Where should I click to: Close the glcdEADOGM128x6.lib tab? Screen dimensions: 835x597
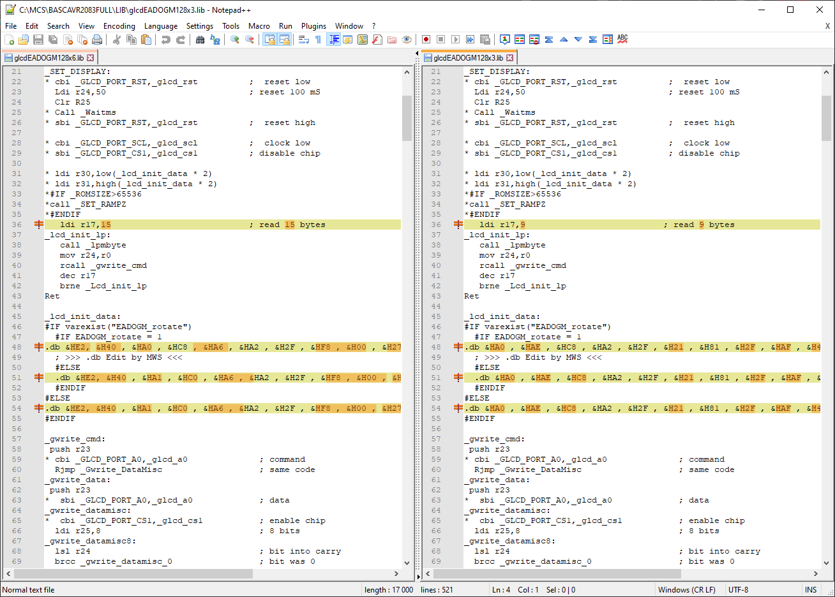(x=91, y=58)
